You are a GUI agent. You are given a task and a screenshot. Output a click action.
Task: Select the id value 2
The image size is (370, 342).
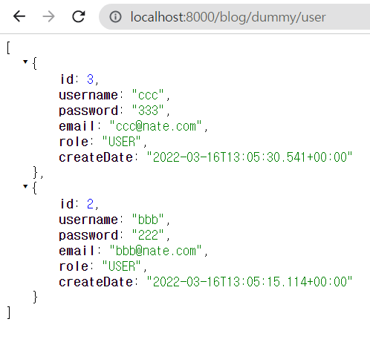tap(90, 204)
